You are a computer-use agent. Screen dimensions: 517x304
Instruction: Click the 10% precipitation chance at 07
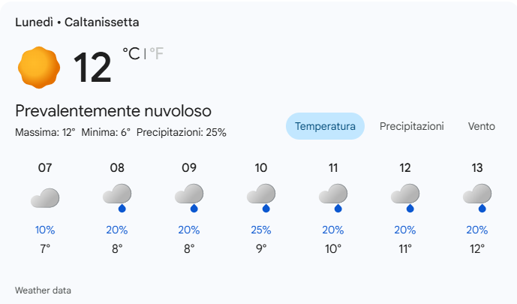point(45,230)
